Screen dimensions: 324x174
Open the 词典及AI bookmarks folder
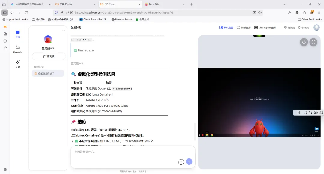click(39, 19)
